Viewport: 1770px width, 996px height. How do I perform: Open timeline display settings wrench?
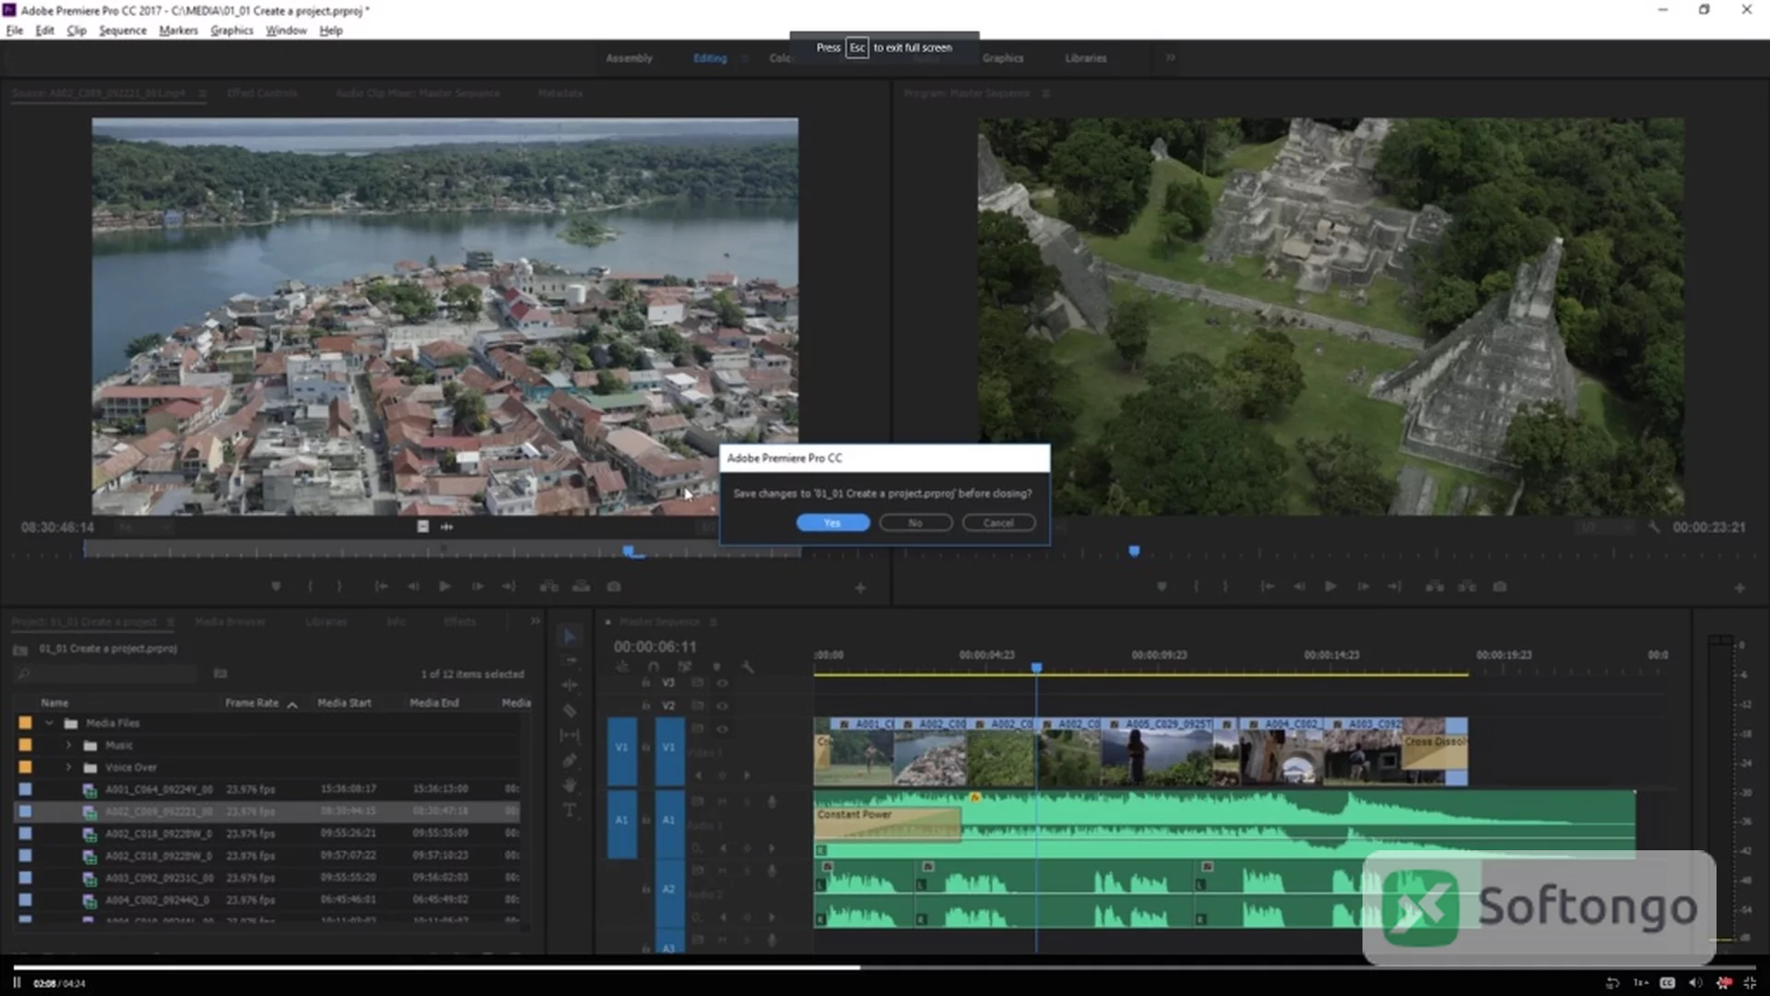click(747, 666)
